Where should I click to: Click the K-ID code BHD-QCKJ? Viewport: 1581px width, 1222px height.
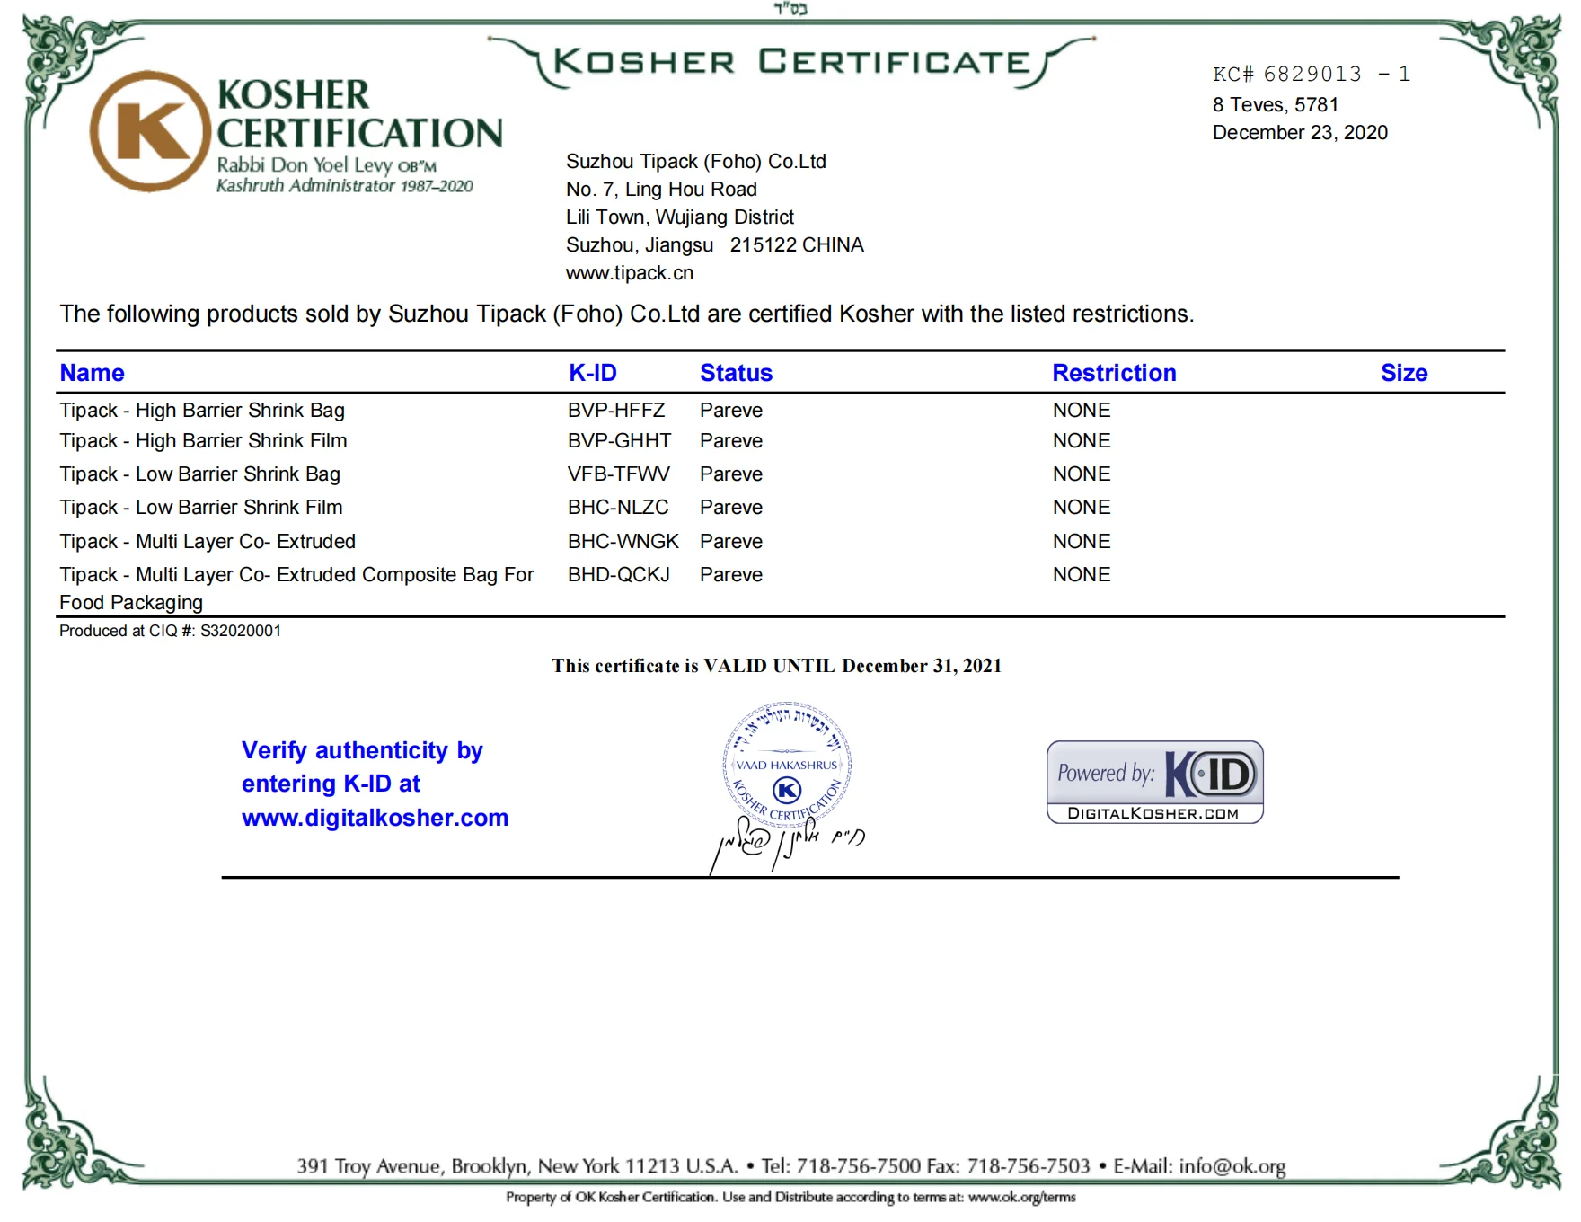(619, 575)
